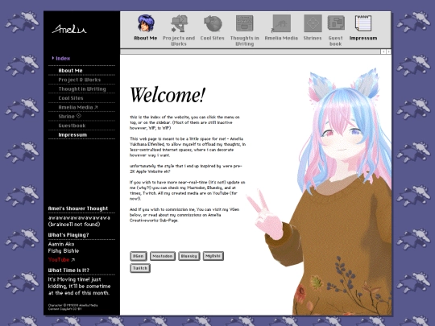Click the Twitch button

[140, 268]
